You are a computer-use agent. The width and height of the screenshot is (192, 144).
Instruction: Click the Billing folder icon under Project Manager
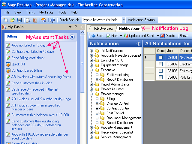(x=103, y=99)
